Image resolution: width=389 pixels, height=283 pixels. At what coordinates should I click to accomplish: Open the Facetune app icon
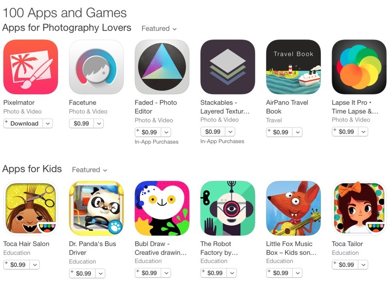point(96,67)
